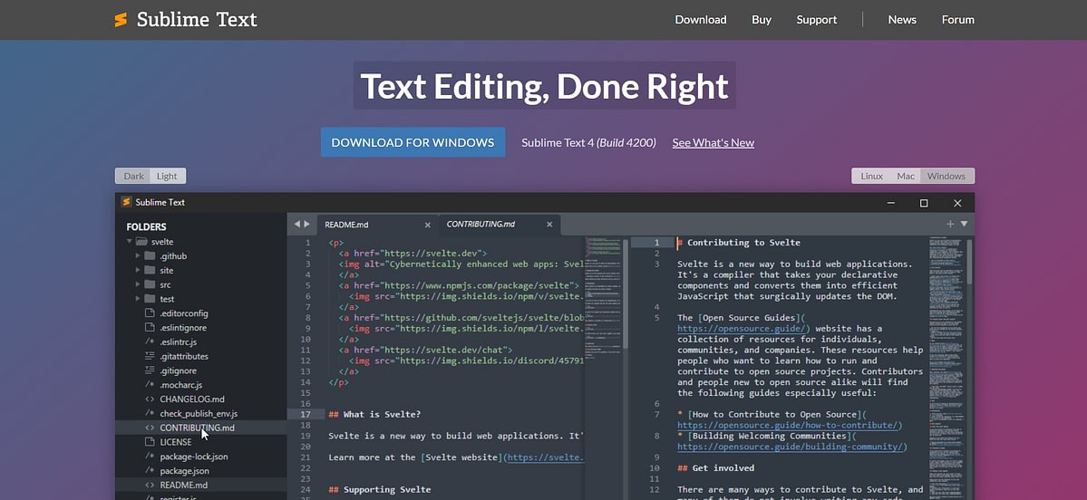Click Download for Windows button
The width and height of the screenshot is (1087, 500).
click(412, 142)
